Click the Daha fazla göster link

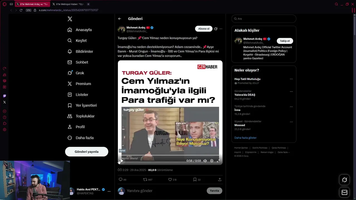245,138
